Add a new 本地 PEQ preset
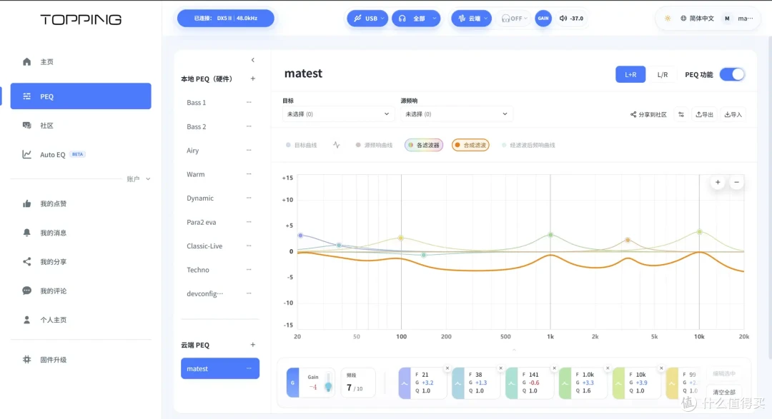The width and height of the screenshot is (772, 419). tap(252, 79)
